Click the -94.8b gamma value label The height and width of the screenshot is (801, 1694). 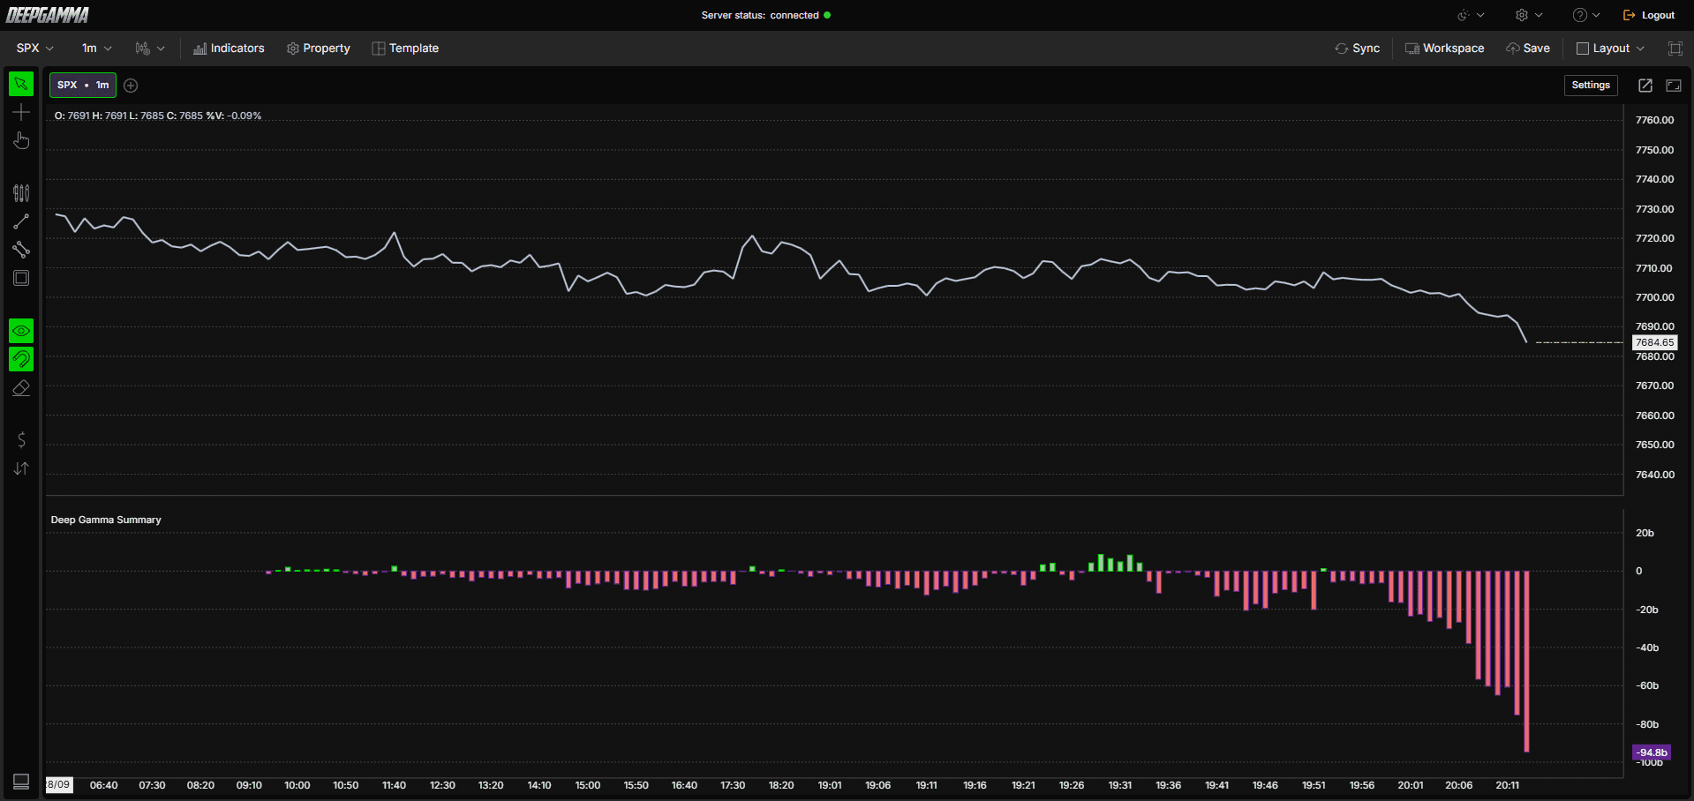point(1652,752)
